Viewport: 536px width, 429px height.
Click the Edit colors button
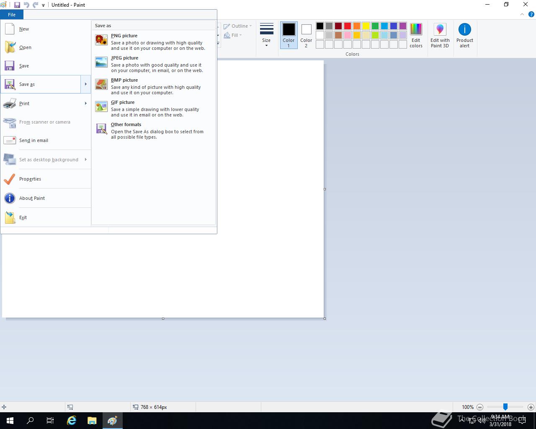click(416, 35)
